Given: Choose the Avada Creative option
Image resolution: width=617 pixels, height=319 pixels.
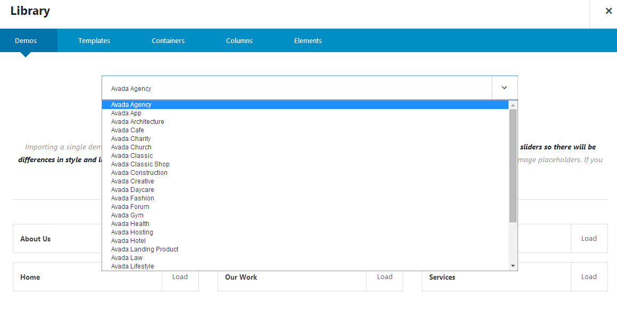Looking at the screenshot, I should [x=305, y=181].
